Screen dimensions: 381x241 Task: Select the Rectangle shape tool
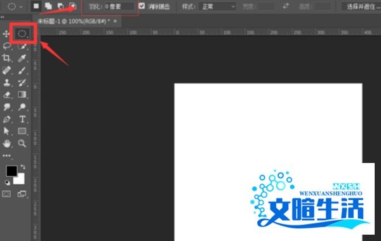coord(22,131)
